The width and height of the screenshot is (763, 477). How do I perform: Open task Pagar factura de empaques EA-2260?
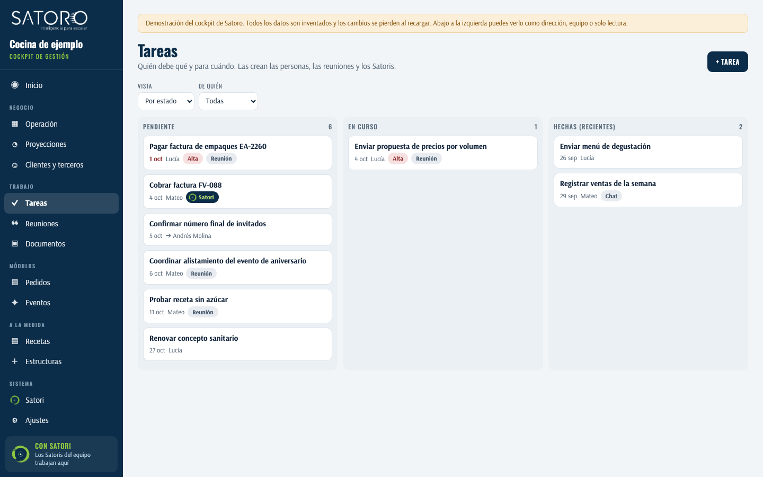click(x=237, y=153)
